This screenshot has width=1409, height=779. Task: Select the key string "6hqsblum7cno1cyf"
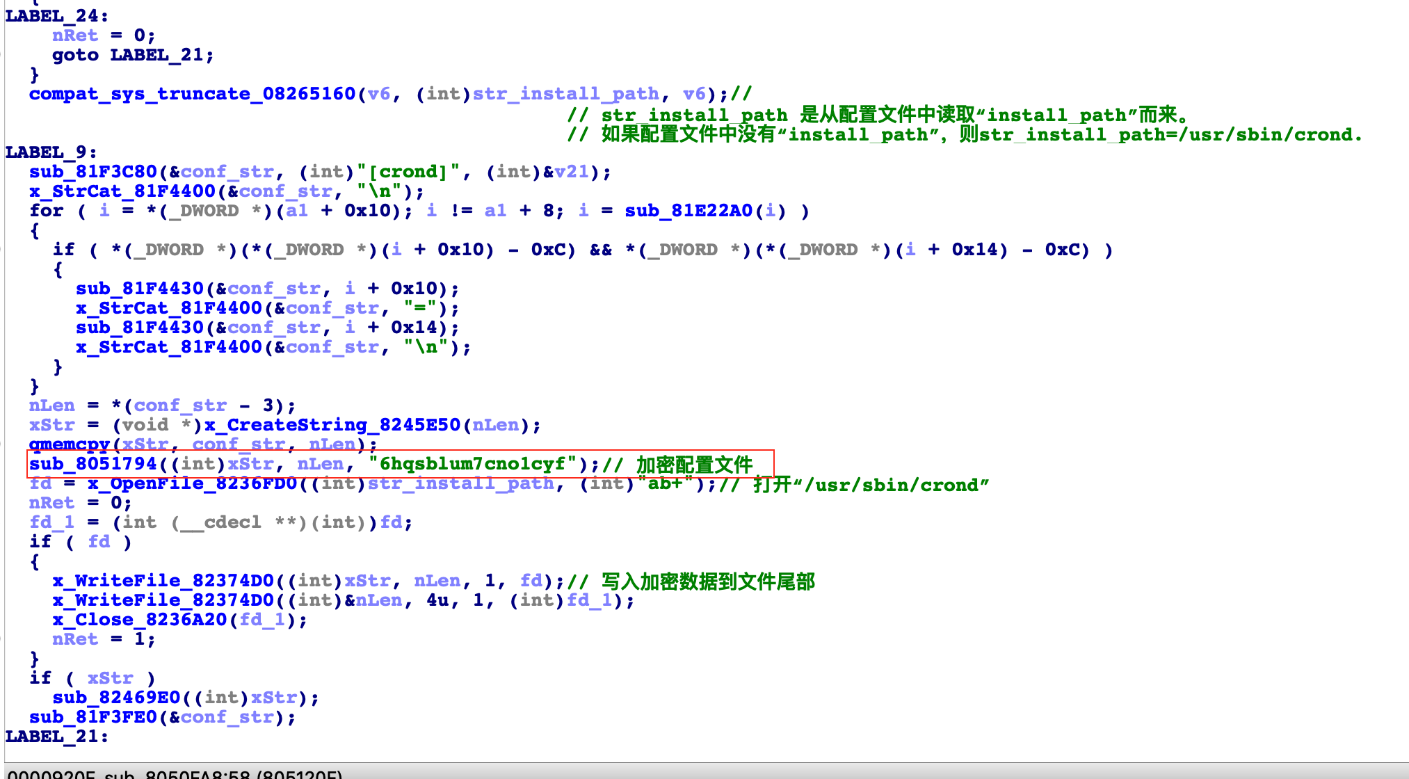472,464
